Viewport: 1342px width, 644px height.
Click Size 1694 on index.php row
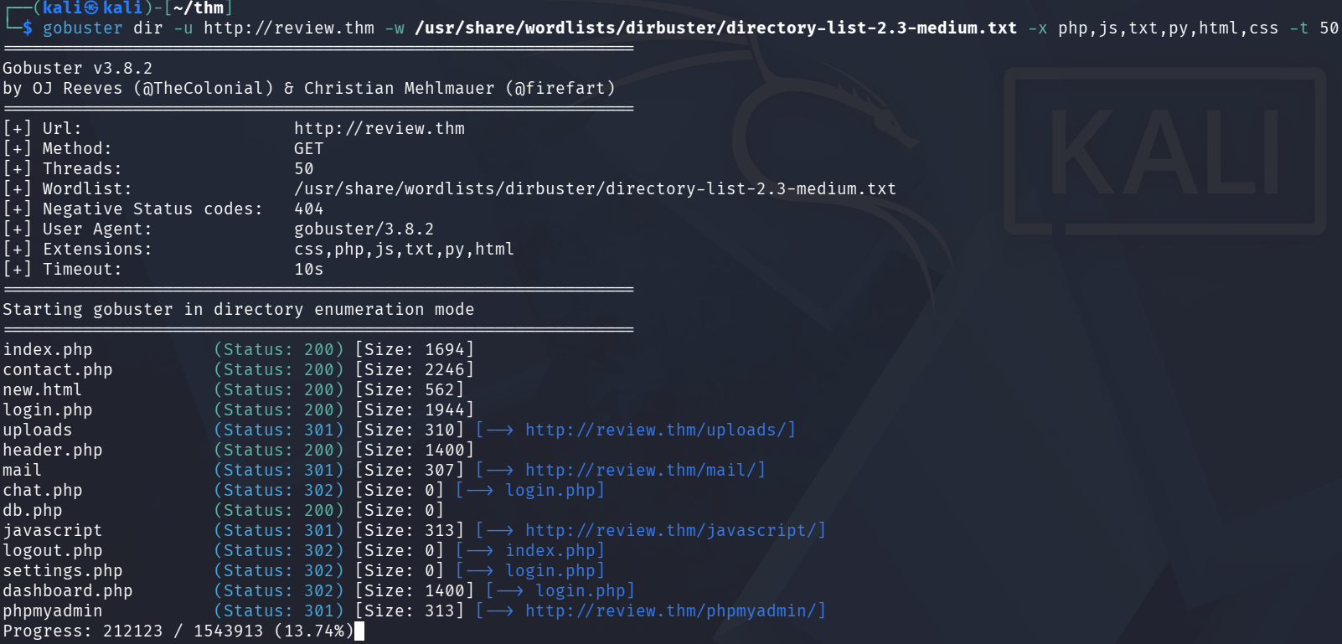tap(415, 349)
